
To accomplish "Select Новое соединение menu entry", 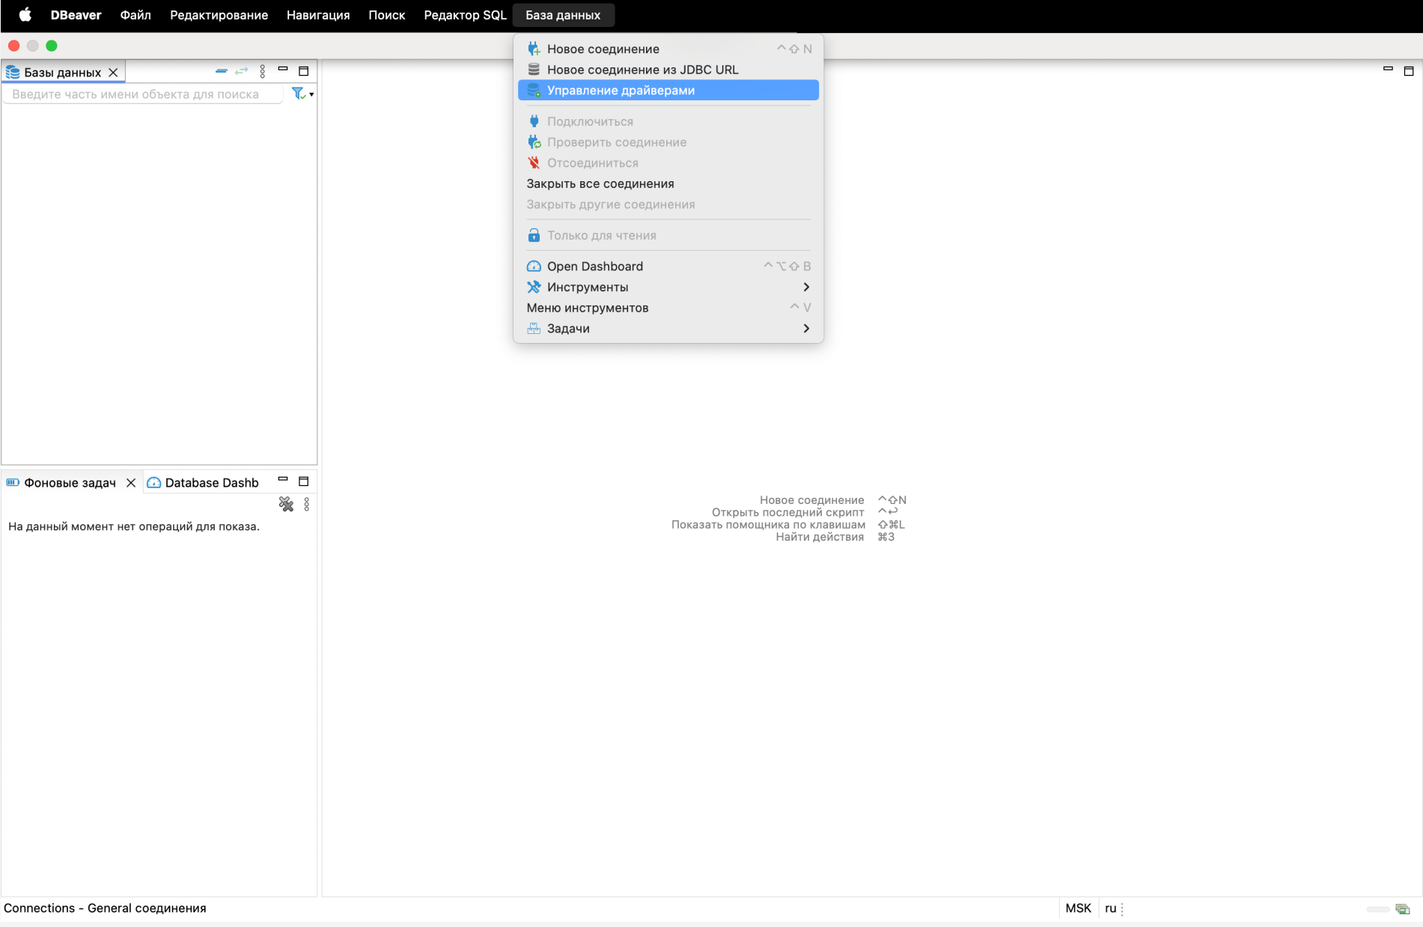I will (x=603, y=49).
